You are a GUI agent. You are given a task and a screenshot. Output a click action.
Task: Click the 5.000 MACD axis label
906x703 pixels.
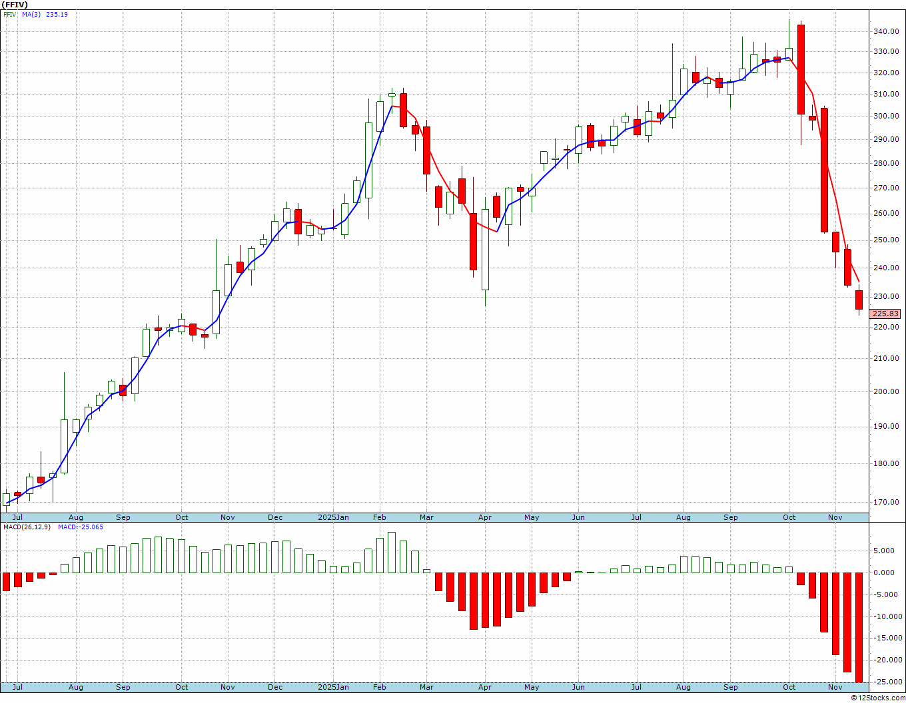pos(883,551)
